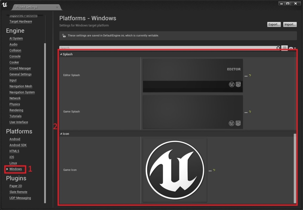The image size is (303, 210).
Task: Open Crowd Manager settings
Action: (x=20, y=68)
